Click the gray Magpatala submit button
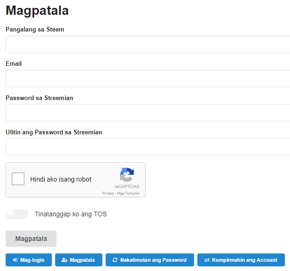 [x=31, y=239]
